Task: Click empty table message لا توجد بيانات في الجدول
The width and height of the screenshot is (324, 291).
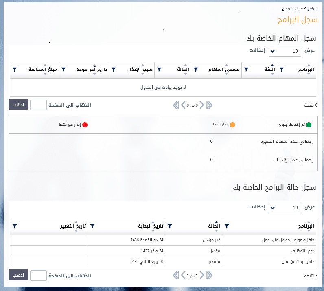Action: (x=163, y=88)
